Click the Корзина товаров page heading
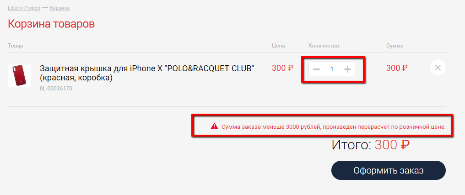This screenshot has height=195, width=465. point(51,24)
